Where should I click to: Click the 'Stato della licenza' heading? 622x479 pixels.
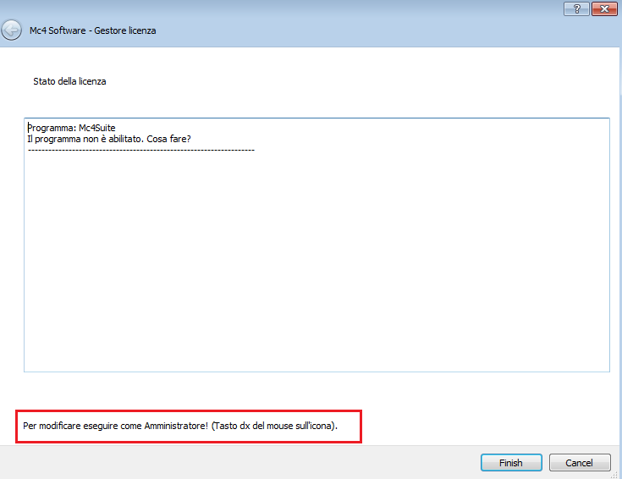pyautogui.click(x=69, y=82)
